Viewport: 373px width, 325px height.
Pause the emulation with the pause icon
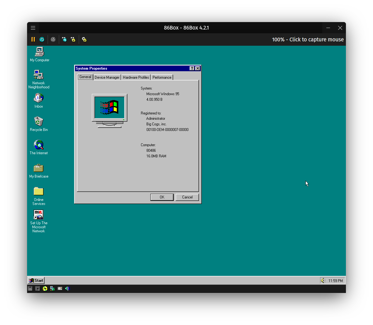coord(33,39)
